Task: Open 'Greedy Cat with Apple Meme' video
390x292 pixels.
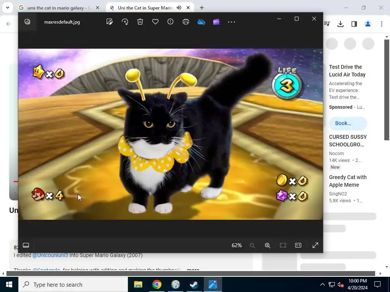Action: coord(348,181)
